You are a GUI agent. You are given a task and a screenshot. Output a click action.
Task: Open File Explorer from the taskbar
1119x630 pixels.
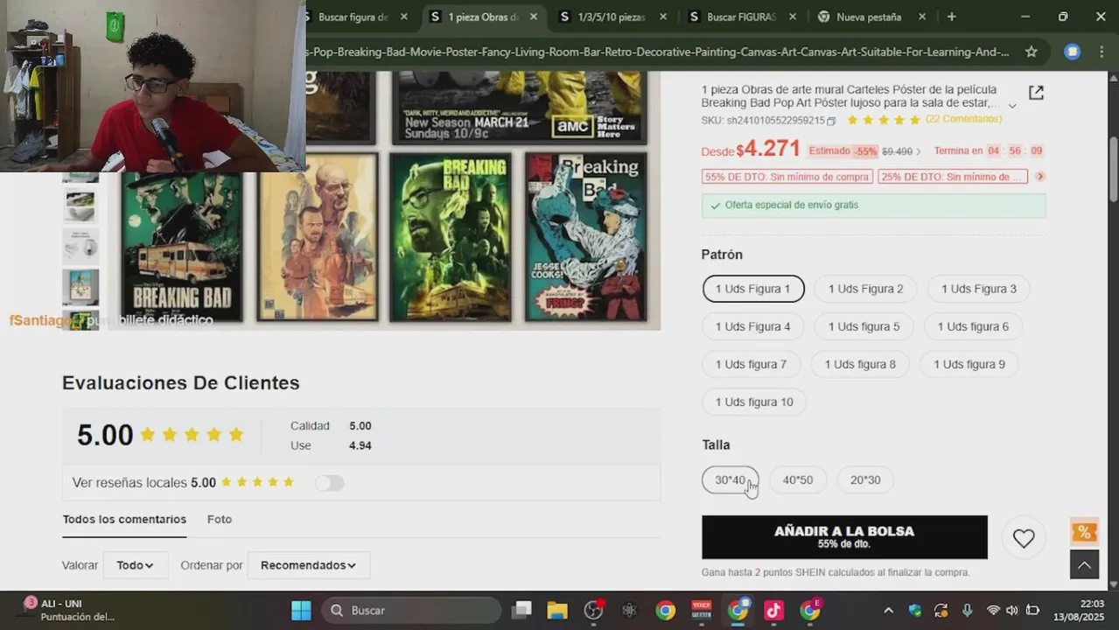click(x=557, y=610)
